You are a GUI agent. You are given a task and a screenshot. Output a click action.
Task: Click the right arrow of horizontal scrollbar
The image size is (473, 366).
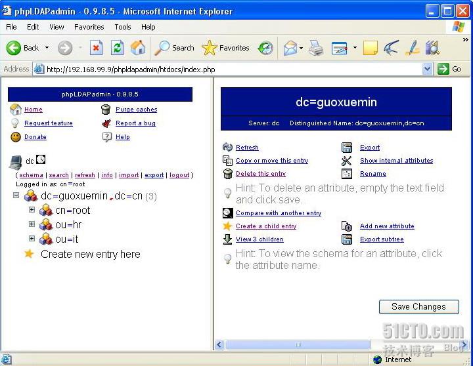point(464,344)
